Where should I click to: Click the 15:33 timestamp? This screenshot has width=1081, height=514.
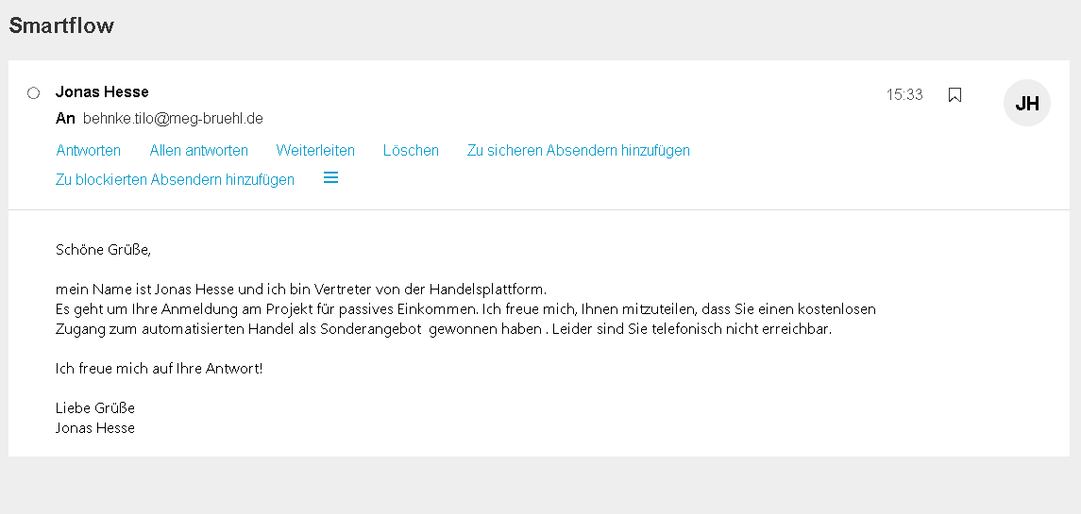tap(904, 94)
